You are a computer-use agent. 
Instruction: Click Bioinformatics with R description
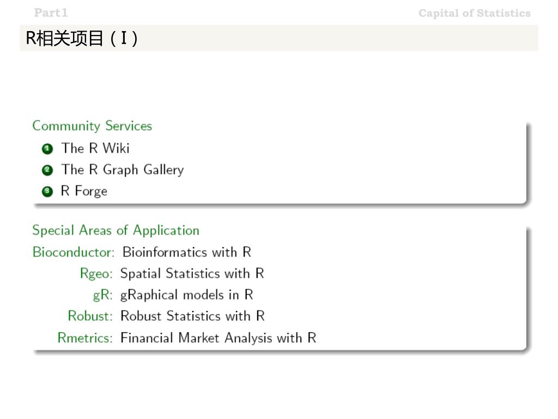coord(187,252)
